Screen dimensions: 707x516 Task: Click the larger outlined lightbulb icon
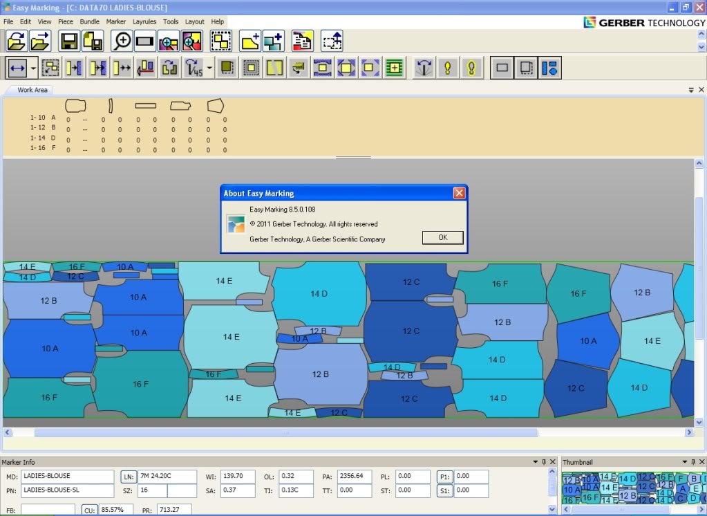(471, 68)
